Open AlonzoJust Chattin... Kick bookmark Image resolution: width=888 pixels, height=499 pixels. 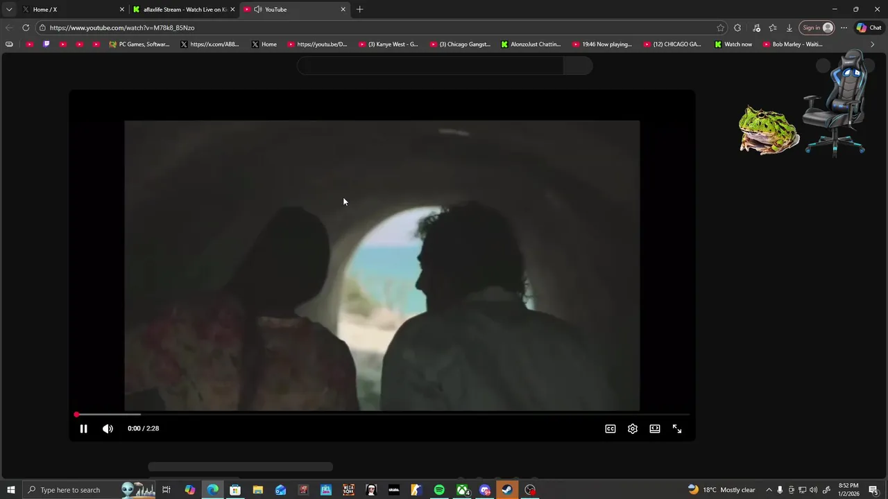pos(531,44)
